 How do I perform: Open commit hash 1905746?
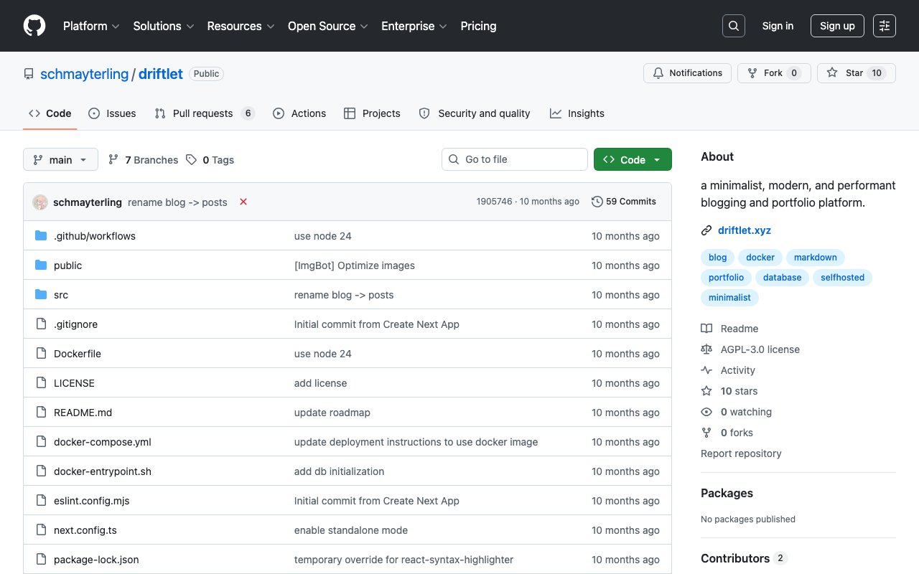click(495, 202)
